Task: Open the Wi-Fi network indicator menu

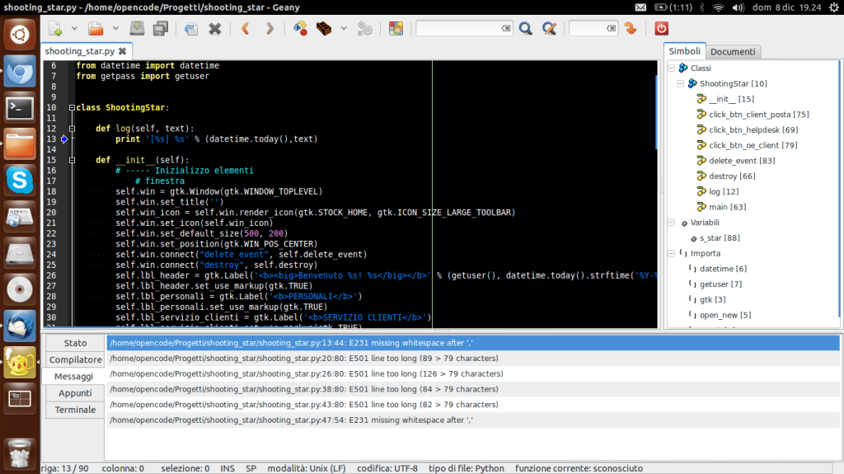Action: [x=718, y=7]
